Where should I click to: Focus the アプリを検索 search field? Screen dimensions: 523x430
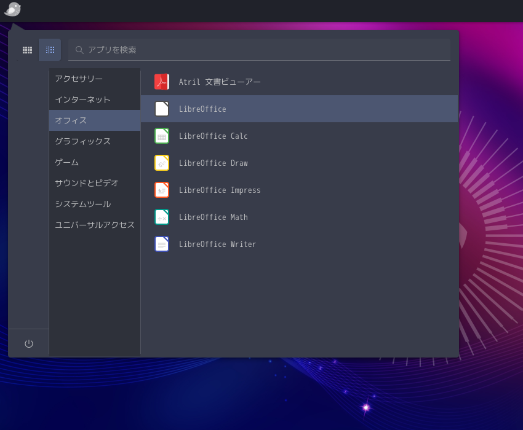click(x=259, y=50)
